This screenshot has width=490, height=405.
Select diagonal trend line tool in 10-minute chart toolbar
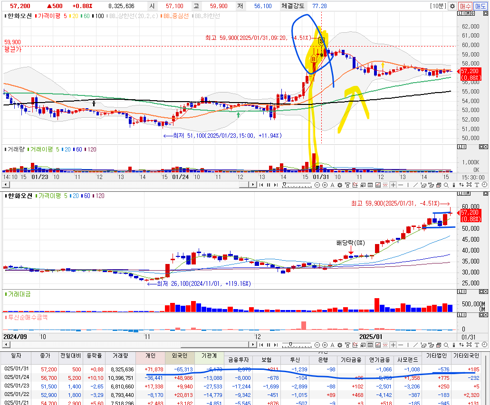[x=415, y=185]
